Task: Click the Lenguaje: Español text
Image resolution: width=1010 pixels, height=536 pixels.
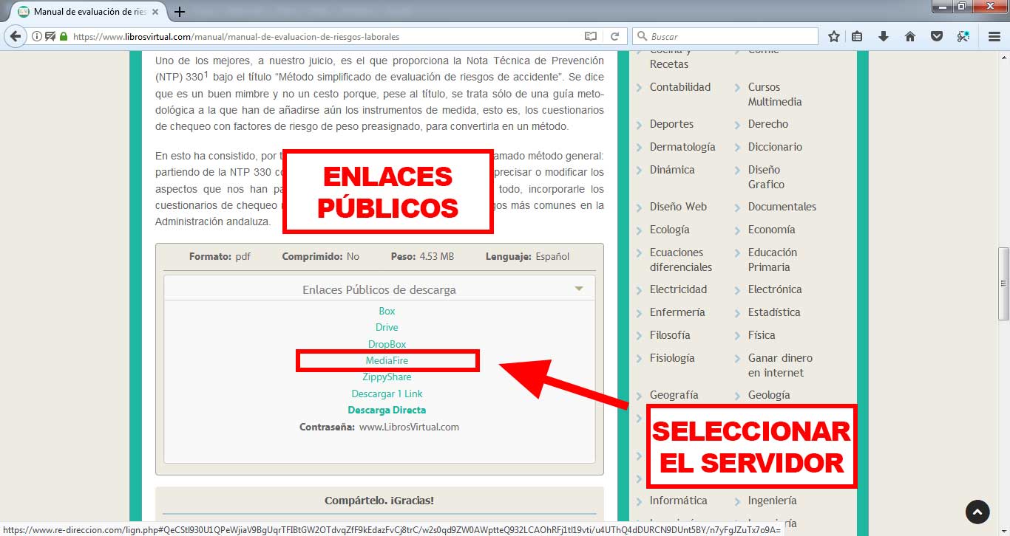Action: point(527,256)
